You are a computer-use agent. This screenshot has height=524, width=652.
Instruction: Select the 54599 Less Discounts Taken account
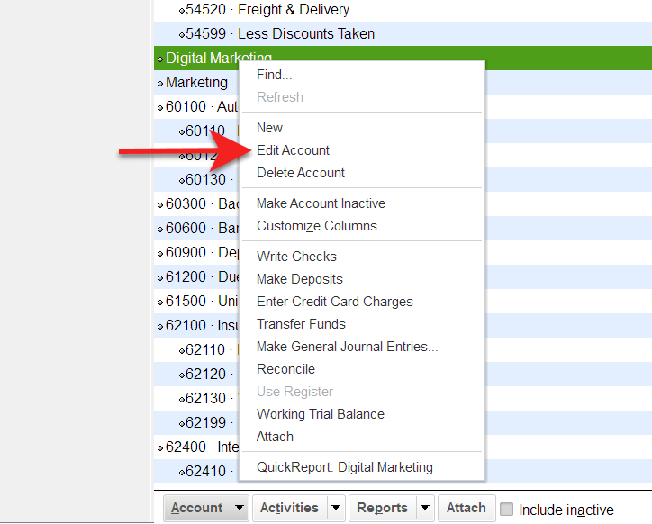403,33
